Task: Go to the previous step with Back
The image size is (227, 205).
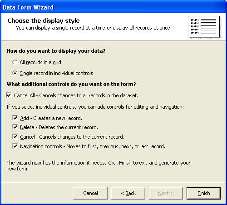Action: coord(128,193)
